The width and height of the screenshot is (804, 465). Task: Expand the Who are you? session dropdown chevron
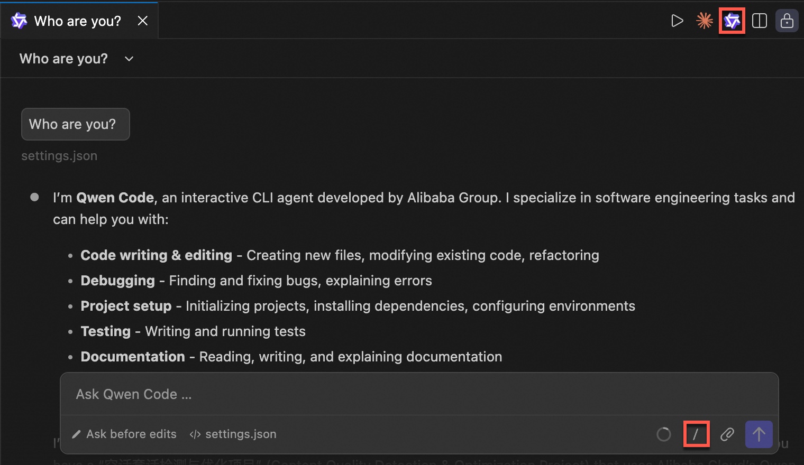(x=129, y=59)
